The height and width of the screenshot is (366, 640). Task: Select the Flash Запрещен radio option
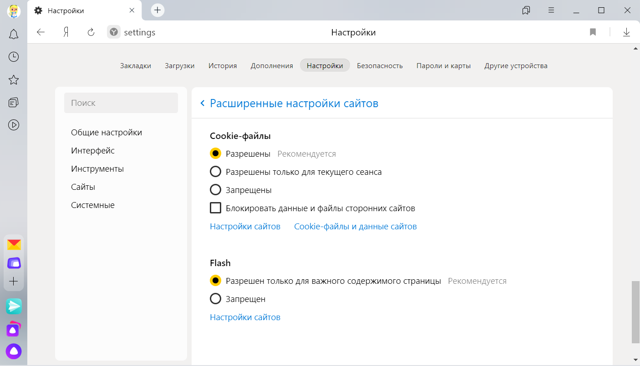[x=215, y=299]
